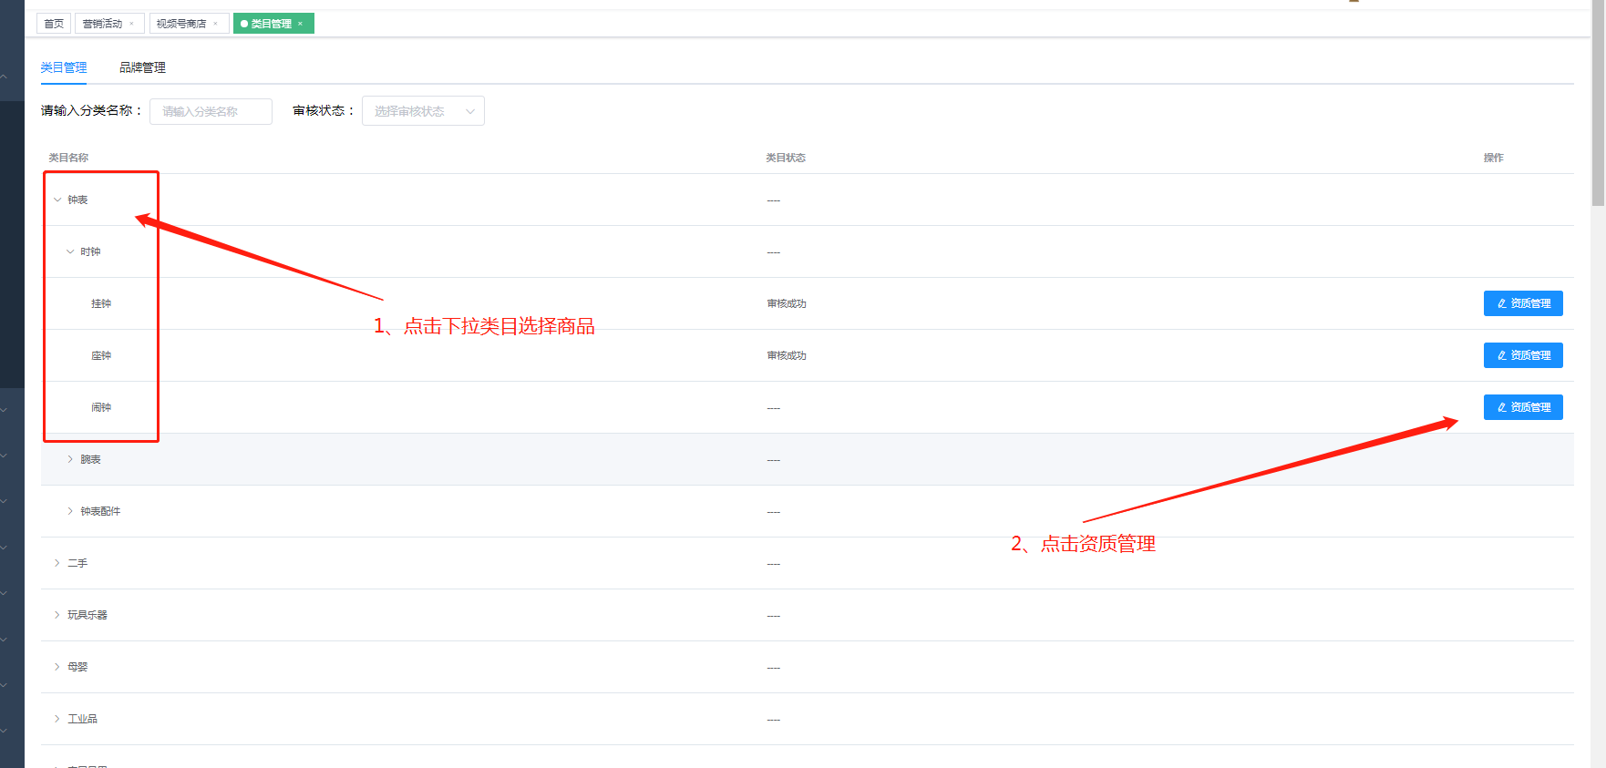Expand the 玩具乐器 category
Viewport: 1606px width, 768px height.
point(57,615)
